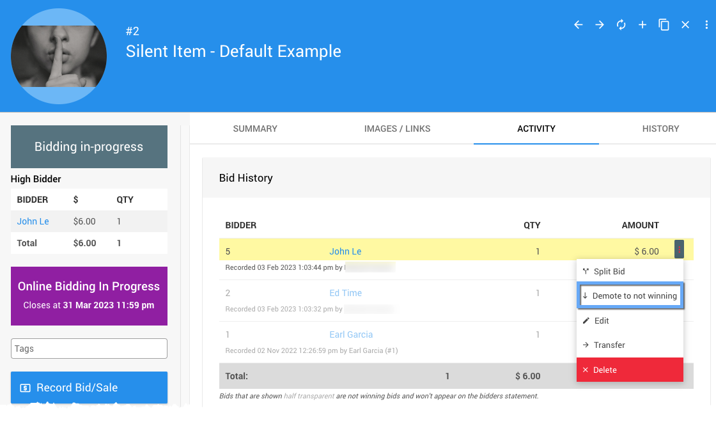
Task: Switch to the Summary tab
Action: point(255,129)
